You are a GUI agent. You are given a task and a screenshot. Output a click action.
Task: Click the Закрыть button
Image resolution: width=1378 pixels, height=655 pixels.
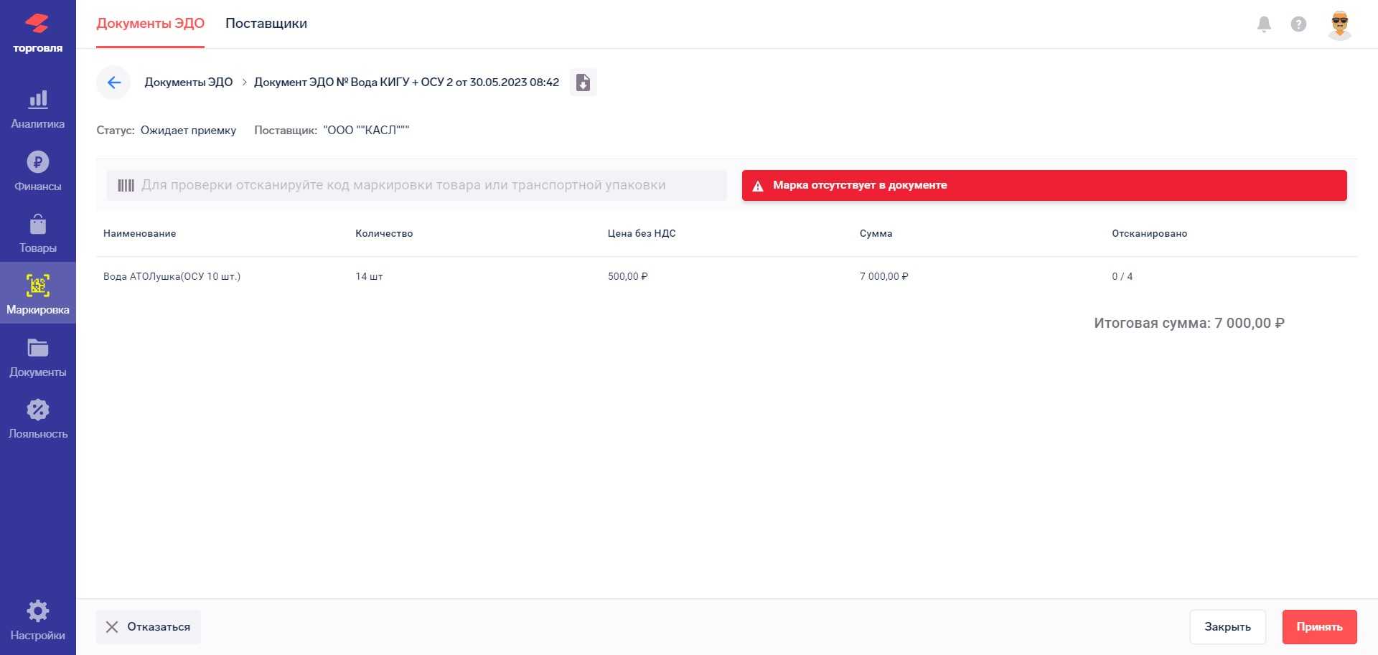[x=1227, y=627]
